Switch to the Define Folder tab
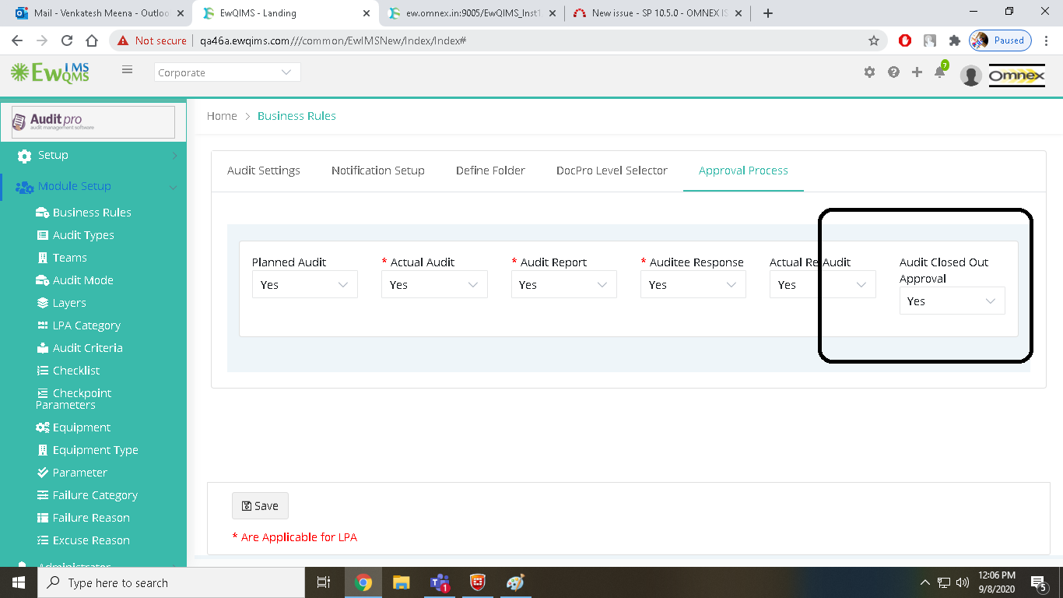The height and width of the screenshot is (598, 1063). tap(490, 171)
